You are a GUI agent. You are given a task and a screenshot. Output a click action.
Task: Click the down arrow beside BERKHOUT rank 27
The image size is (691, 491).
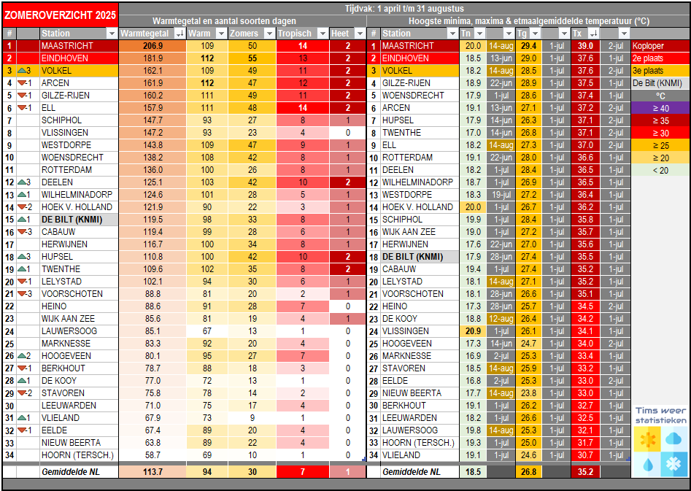[x=22, y=368]
